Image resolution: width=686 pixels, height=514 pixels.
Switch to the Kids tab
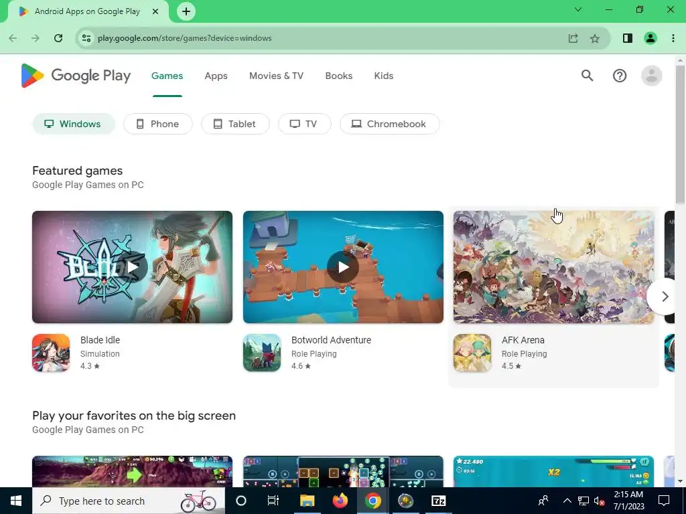384,76
